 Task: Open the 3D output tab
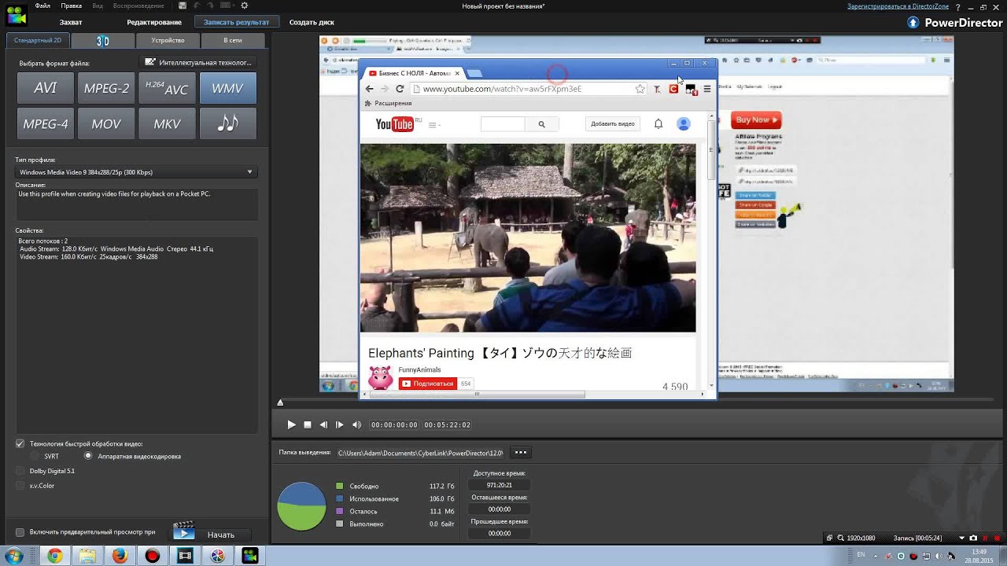[x=103, y=40]
